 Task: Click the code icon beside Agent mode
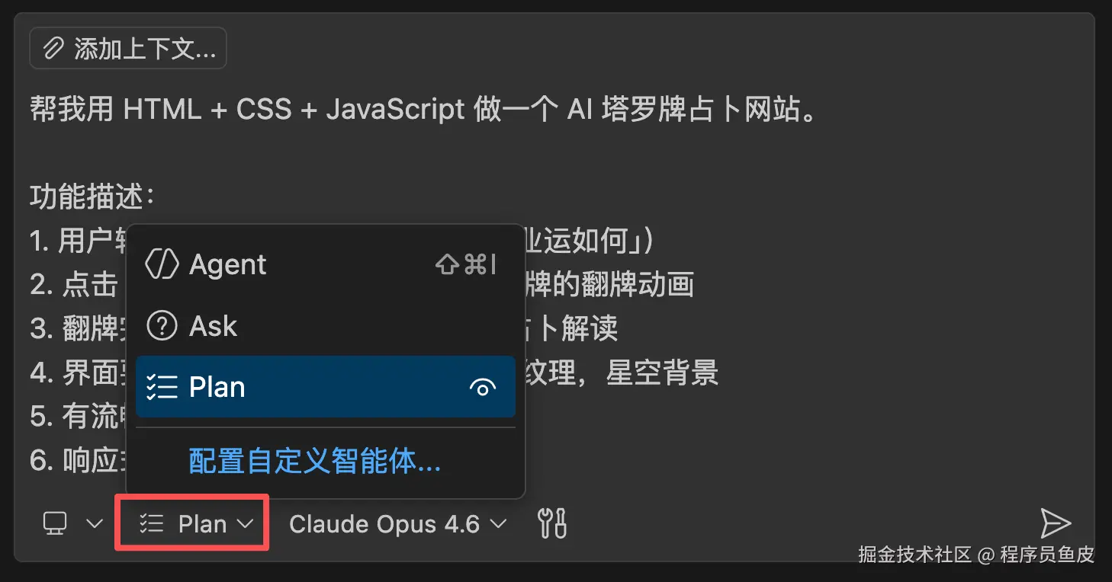(163, 264)
